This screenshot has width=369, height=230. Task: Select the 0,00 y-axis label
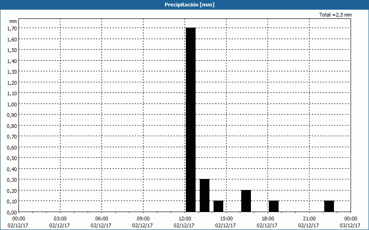(12, 213)
